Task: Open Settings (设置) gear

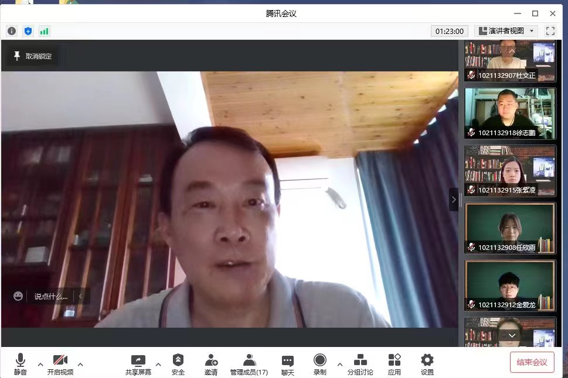Action: coord(427,364)
